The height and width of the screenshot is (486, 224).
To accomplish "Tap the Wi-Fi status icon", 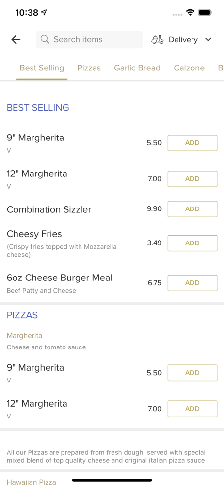I will [x=190, y=13].
